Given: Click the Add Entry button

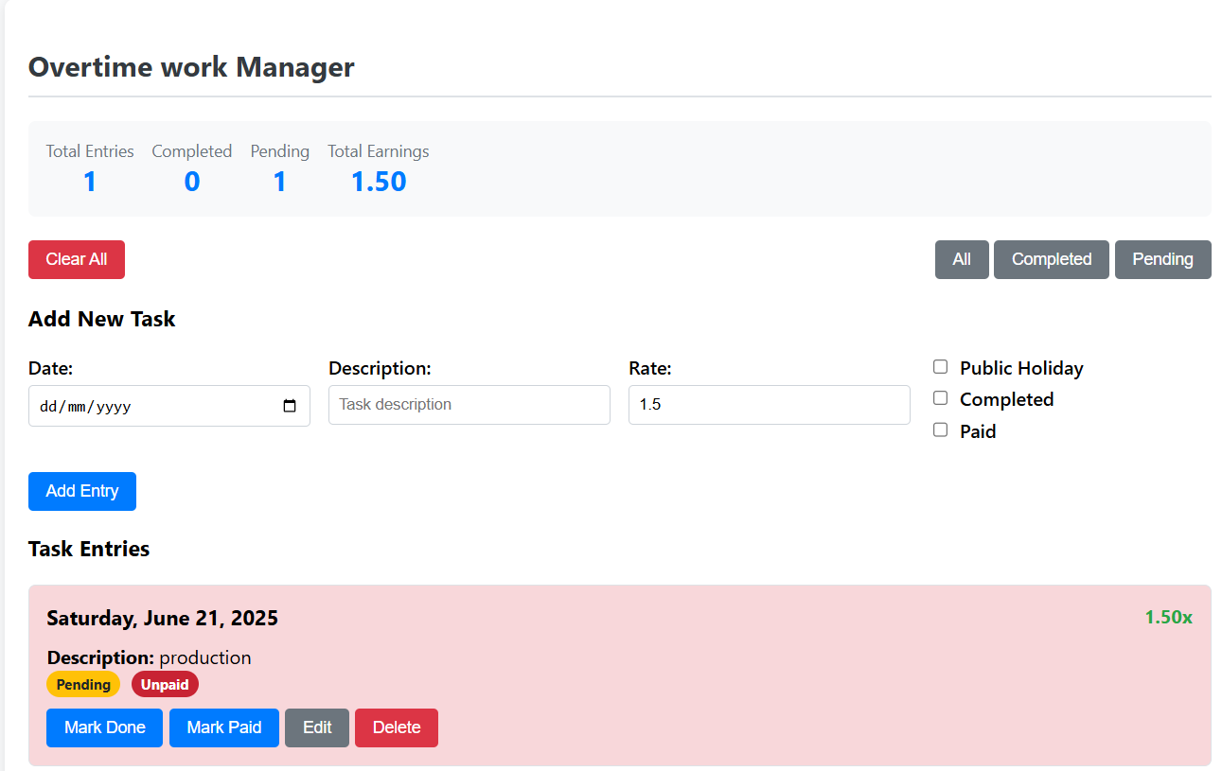Looking at the screenshot, I should 82,491.
